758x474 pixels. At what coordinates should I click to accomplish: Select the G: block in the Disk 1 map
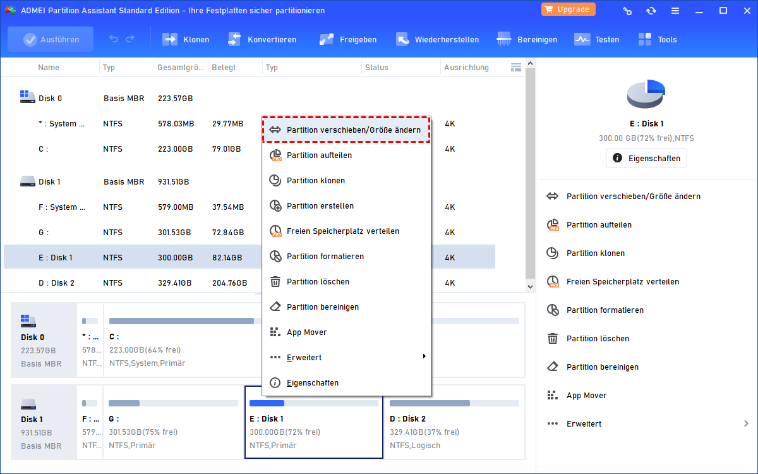(173, 422)
